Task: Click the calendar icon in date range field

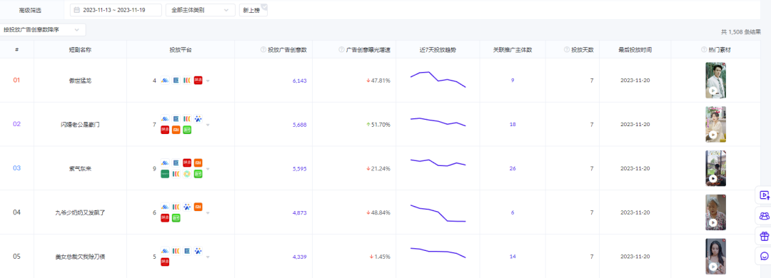Action: (76, 10)
